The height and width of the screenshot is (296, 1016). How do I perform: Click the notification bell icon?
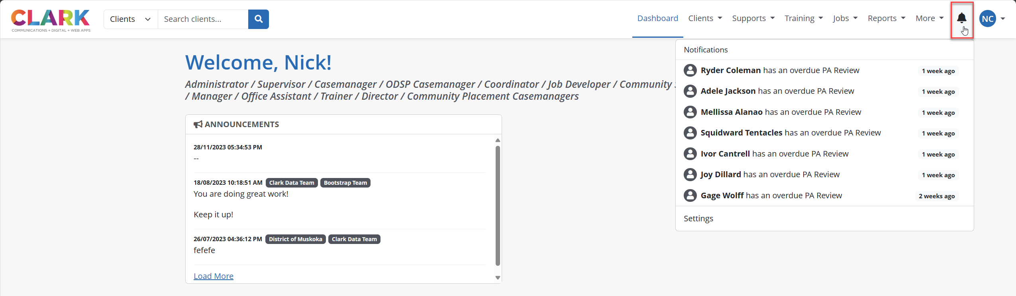(961, 18)
